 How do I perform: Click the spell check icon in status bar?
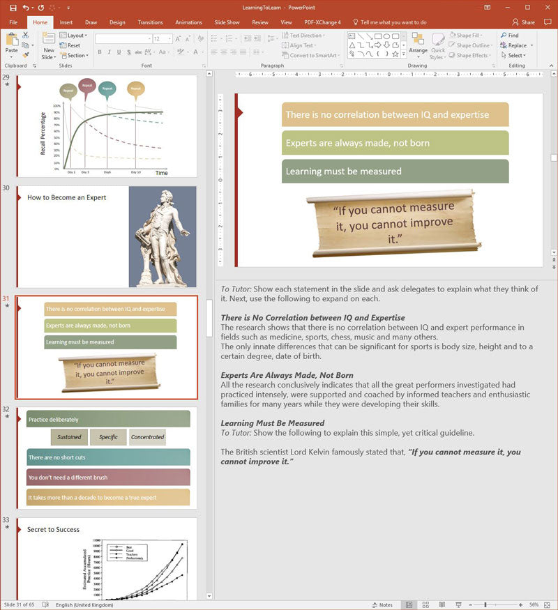45,604
